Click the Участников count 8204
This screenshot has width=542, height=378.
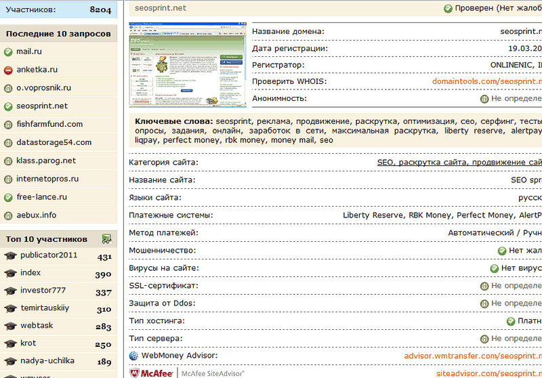pyautogui.click(x=100, y=9)
